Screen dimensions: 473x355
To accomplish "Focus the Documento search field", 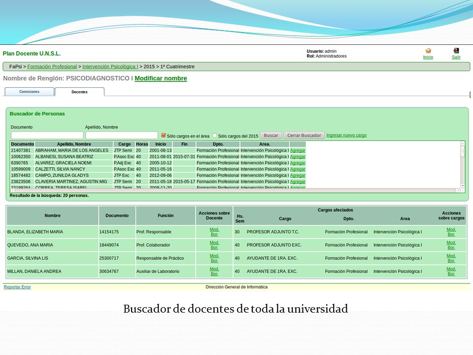I will (x=47, y=135).
